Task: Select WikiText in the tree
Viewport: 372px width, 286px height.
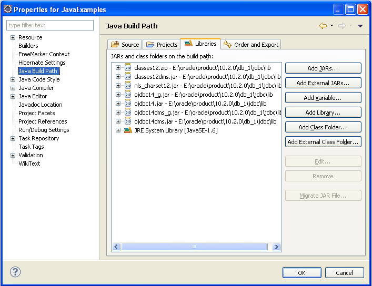Action: pos(29,164)
